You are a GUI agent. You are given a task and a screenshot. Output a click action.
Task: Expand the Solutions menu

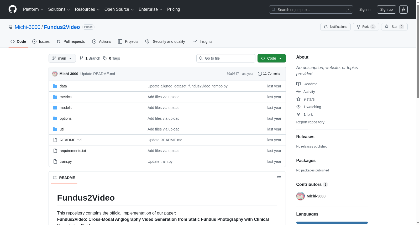click(59, 9)
